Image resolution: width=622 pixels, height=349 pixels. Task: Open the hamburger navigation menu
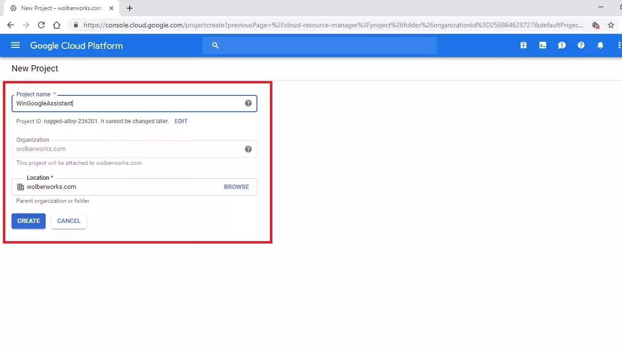pyautogui.click(x=15, y=46)
